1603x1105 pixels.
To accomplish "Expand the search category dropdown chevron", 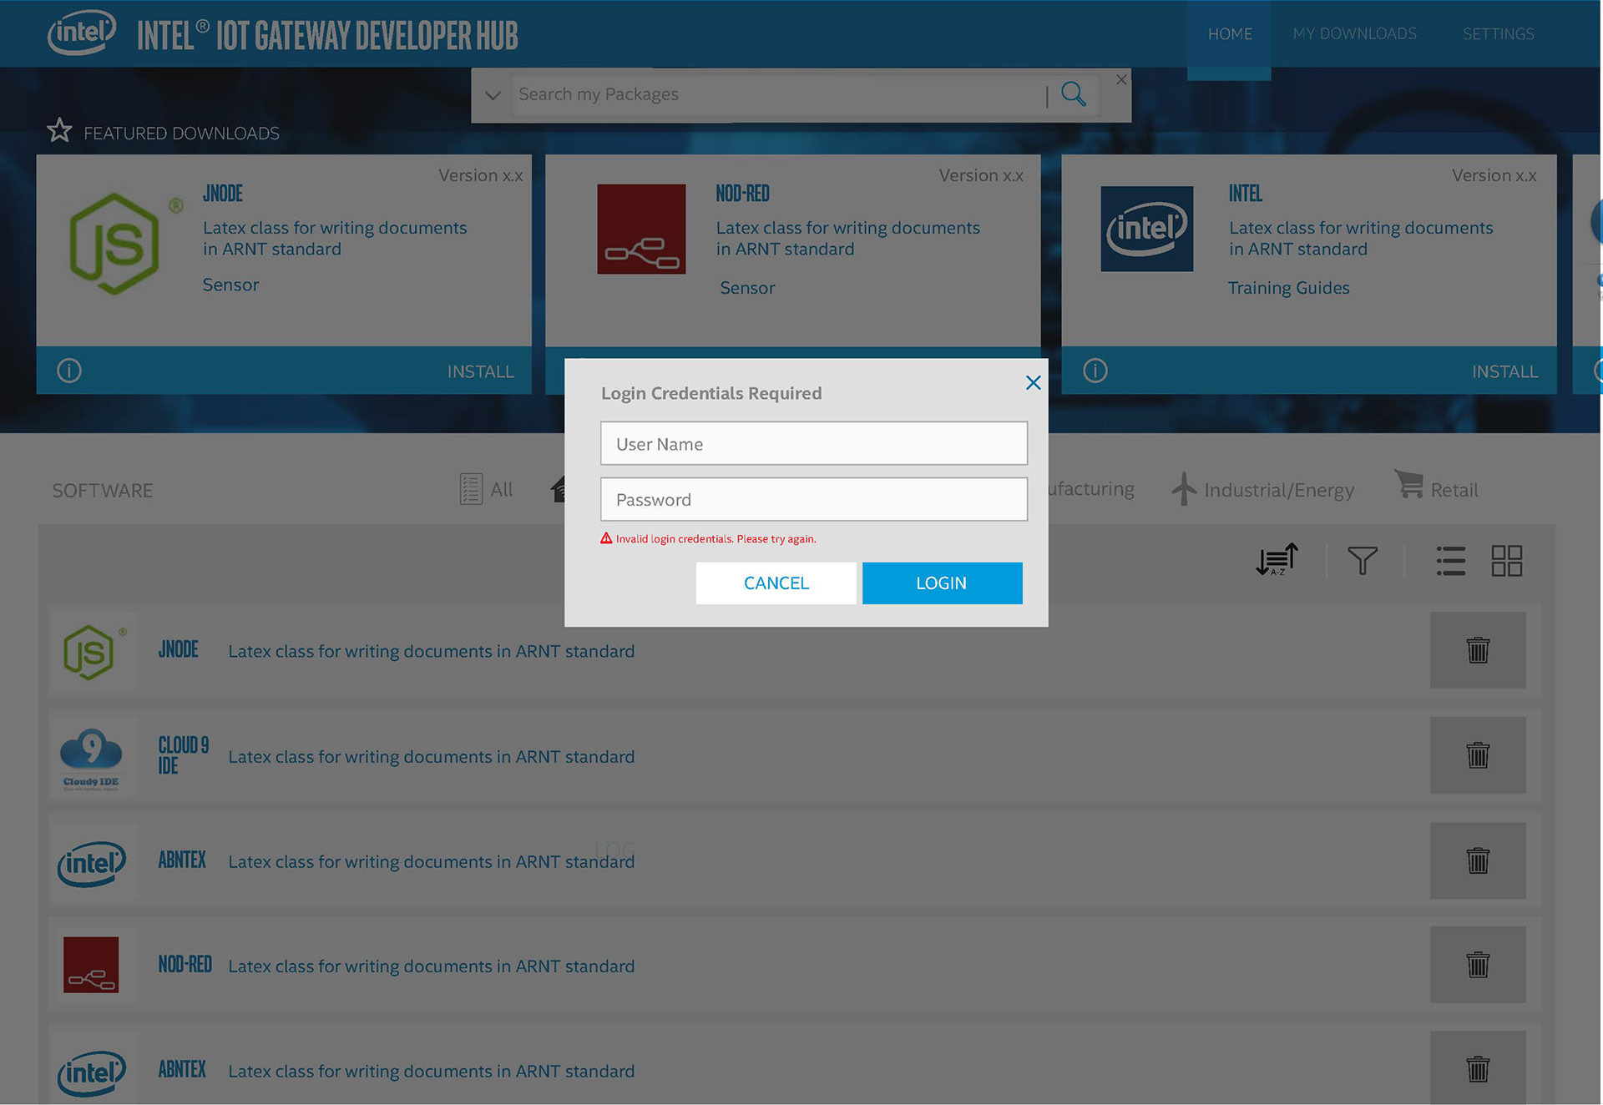I will (493, 95).
